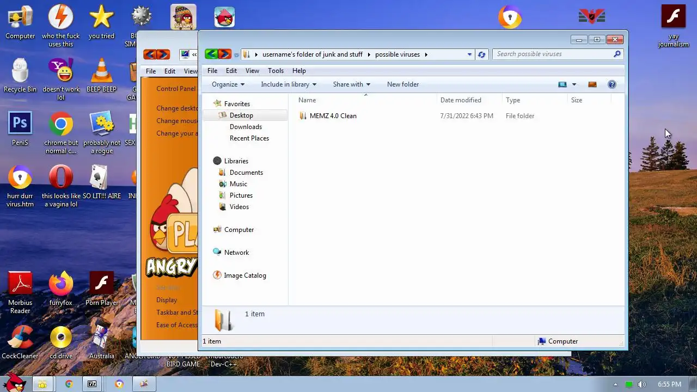The image size is (697, 392).
Task: Click the green Back arrow in possible viruses window
Action: tap(211, 54)
